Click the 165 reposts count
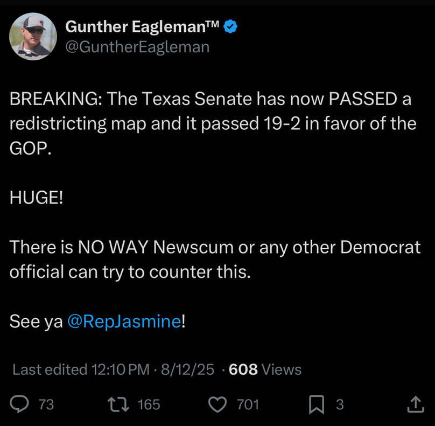 pyautogui.click(x=149, y=404)
